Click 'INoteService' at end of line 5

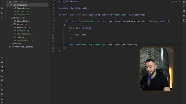(138, 15)
